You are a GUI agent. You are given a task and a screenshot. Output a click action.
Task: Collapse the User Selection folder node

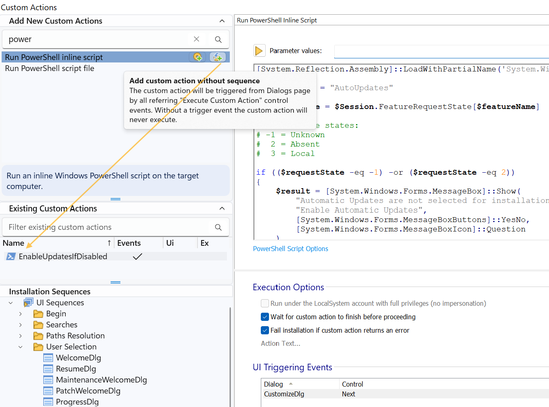(20, 347)
